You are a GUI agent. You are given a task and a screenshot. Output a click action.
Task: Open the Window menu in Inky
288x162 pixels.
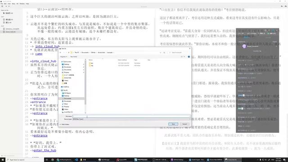(x=22, y=4)
